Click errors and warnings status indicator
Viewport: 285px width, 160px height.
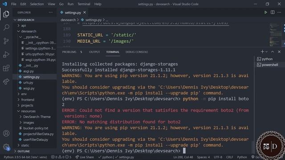coord(61,157)
